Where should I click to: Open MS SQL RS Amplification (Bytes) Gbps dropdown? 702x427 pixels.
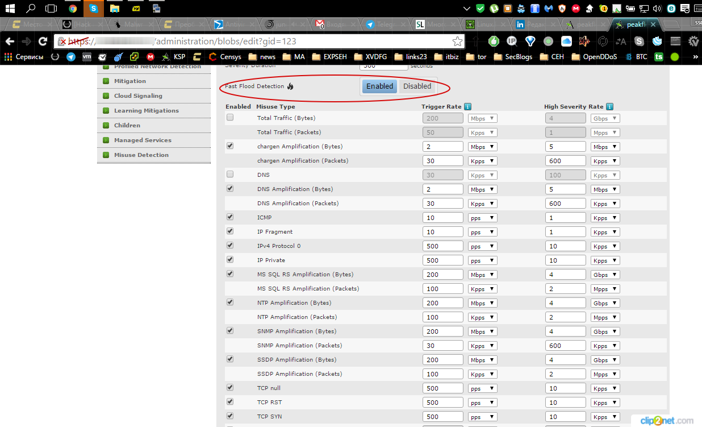tap(605, 275)
